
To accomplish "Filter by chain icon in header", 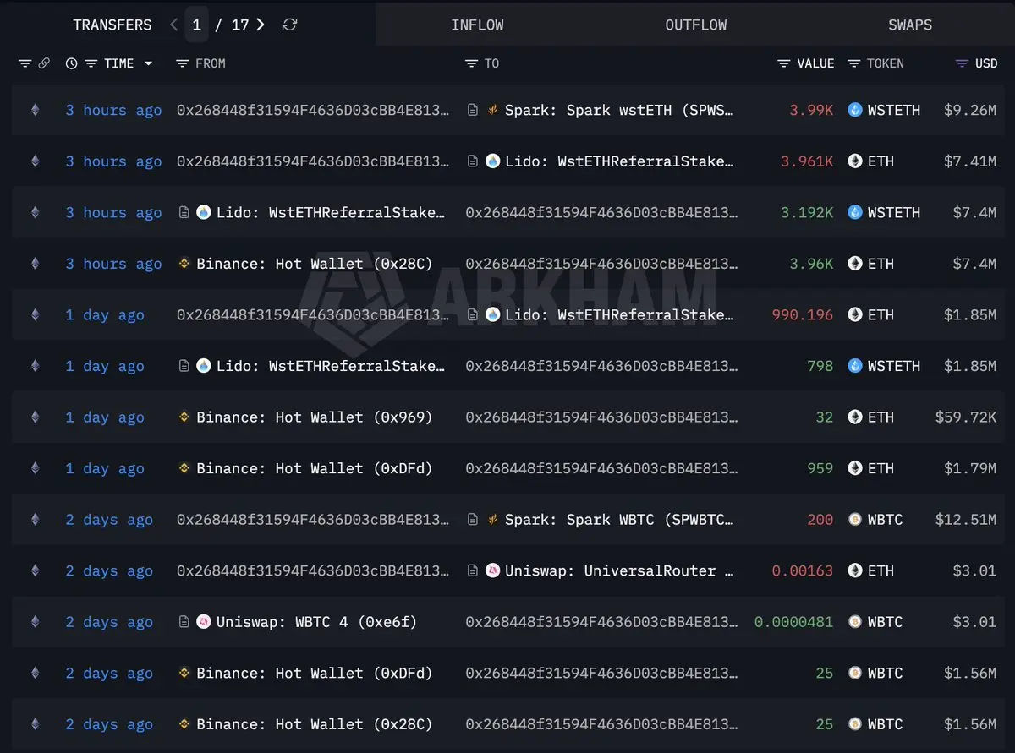I will click(x=25, y=63).
